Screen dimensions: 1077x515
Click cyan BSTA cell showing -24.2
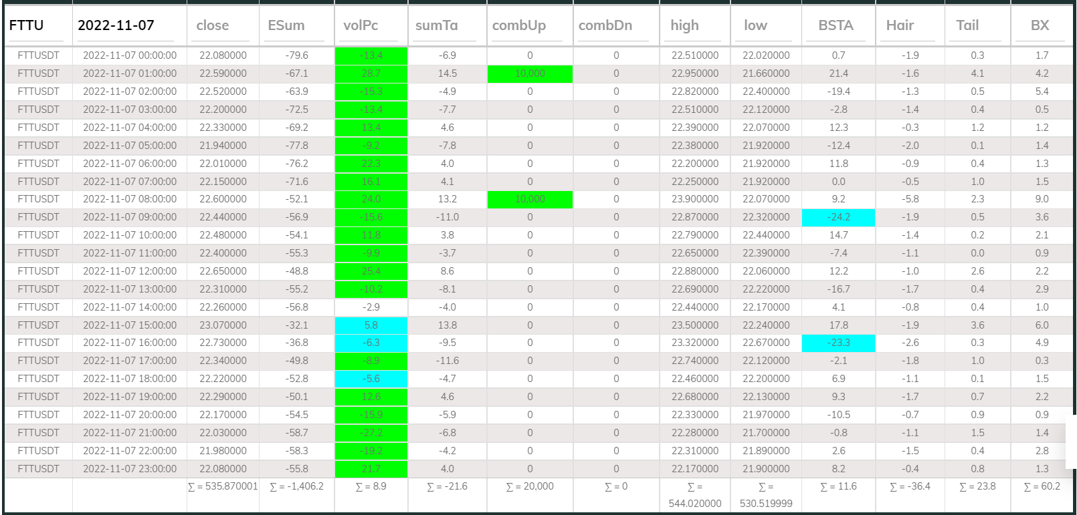(838, 217)
